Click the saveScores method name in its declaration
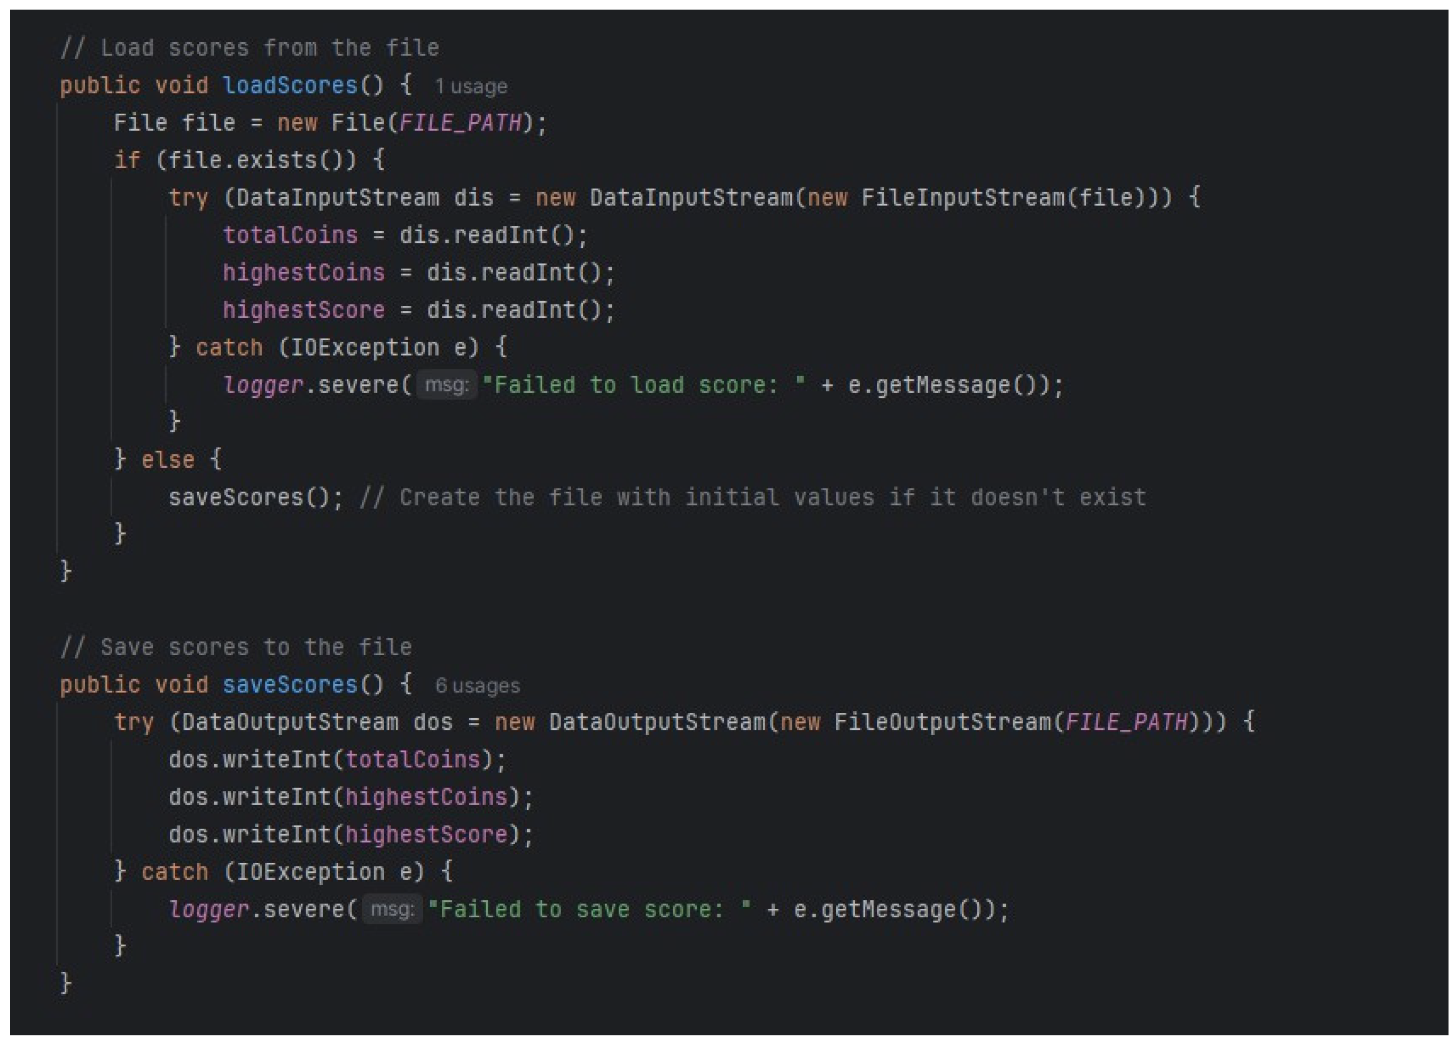Viewport: 1456px width, 1046px height. pos(290,685)
